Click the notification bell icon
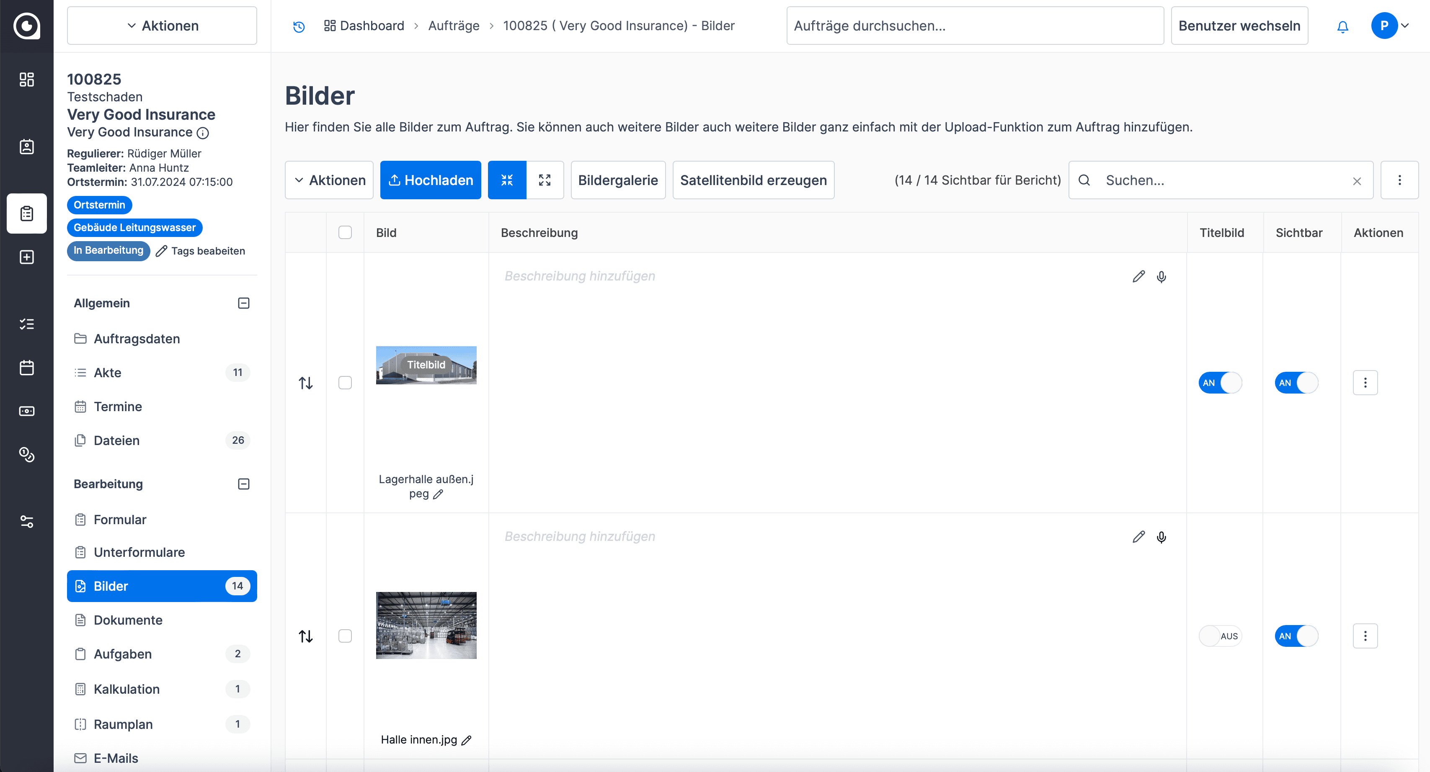This screenshot has height=772, width=1430. coord(1342,26)
